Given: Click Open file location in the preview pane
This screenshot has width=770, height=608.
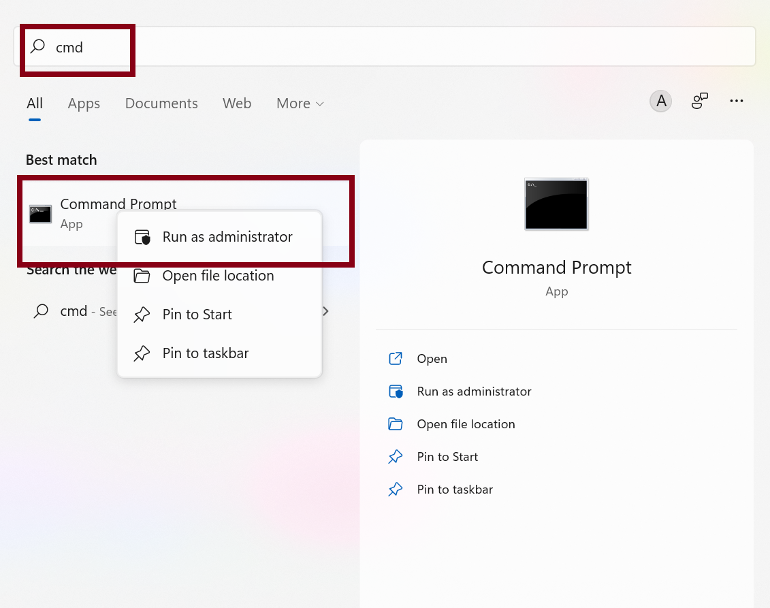Looking at the screenshot, I should pyautogui.click(x=466, y=424).
